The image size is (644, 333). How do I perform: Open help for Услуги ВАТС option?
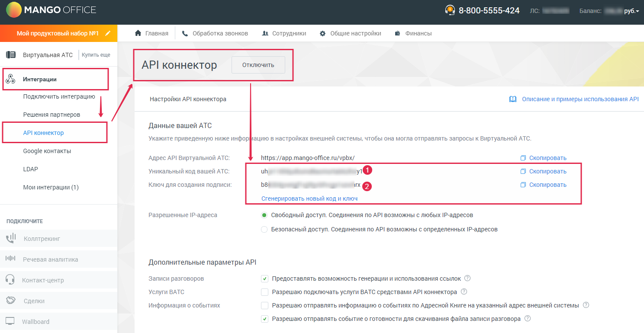pyautogui.click(x=464, y=291)
